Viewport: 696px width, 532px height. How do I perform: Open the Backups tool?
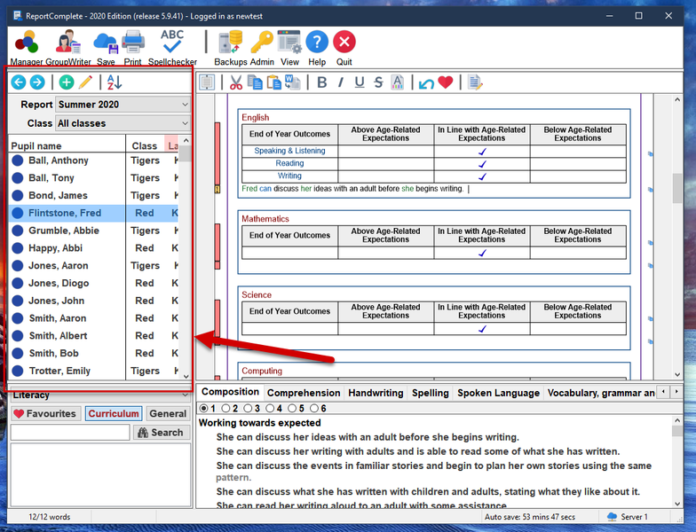[x=231, y=48]
